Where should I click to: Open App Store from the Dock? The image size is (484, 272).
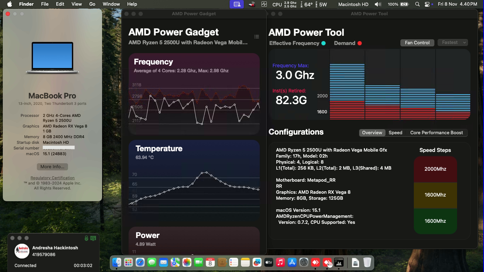(x=292, y=262)
